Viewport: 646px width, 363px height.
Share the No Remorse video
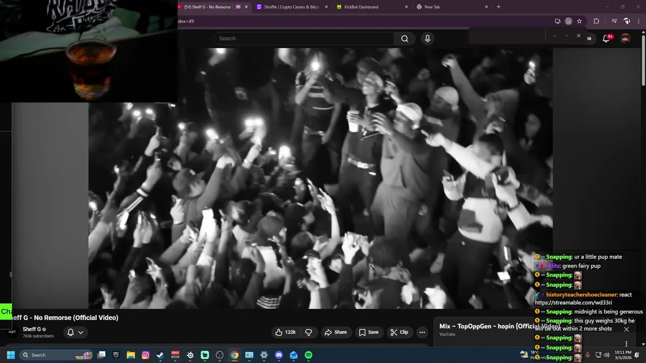[x=336, y=332]
